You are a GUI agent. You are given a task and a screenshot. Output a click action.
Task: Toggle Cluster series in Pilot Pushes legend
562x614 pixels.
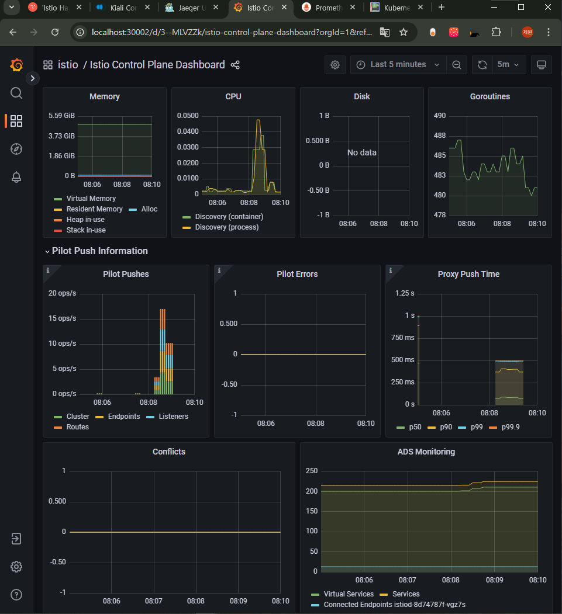tap(78, 417)
